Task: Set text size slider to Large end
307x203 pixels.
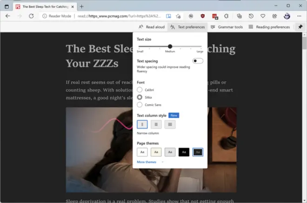Action: click(201, 46)
